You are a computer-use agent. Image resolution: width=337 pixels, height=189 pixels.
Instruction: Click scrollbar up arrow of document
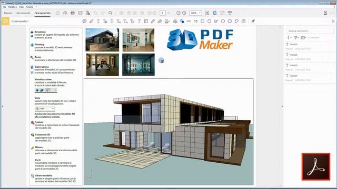(280, 27)
